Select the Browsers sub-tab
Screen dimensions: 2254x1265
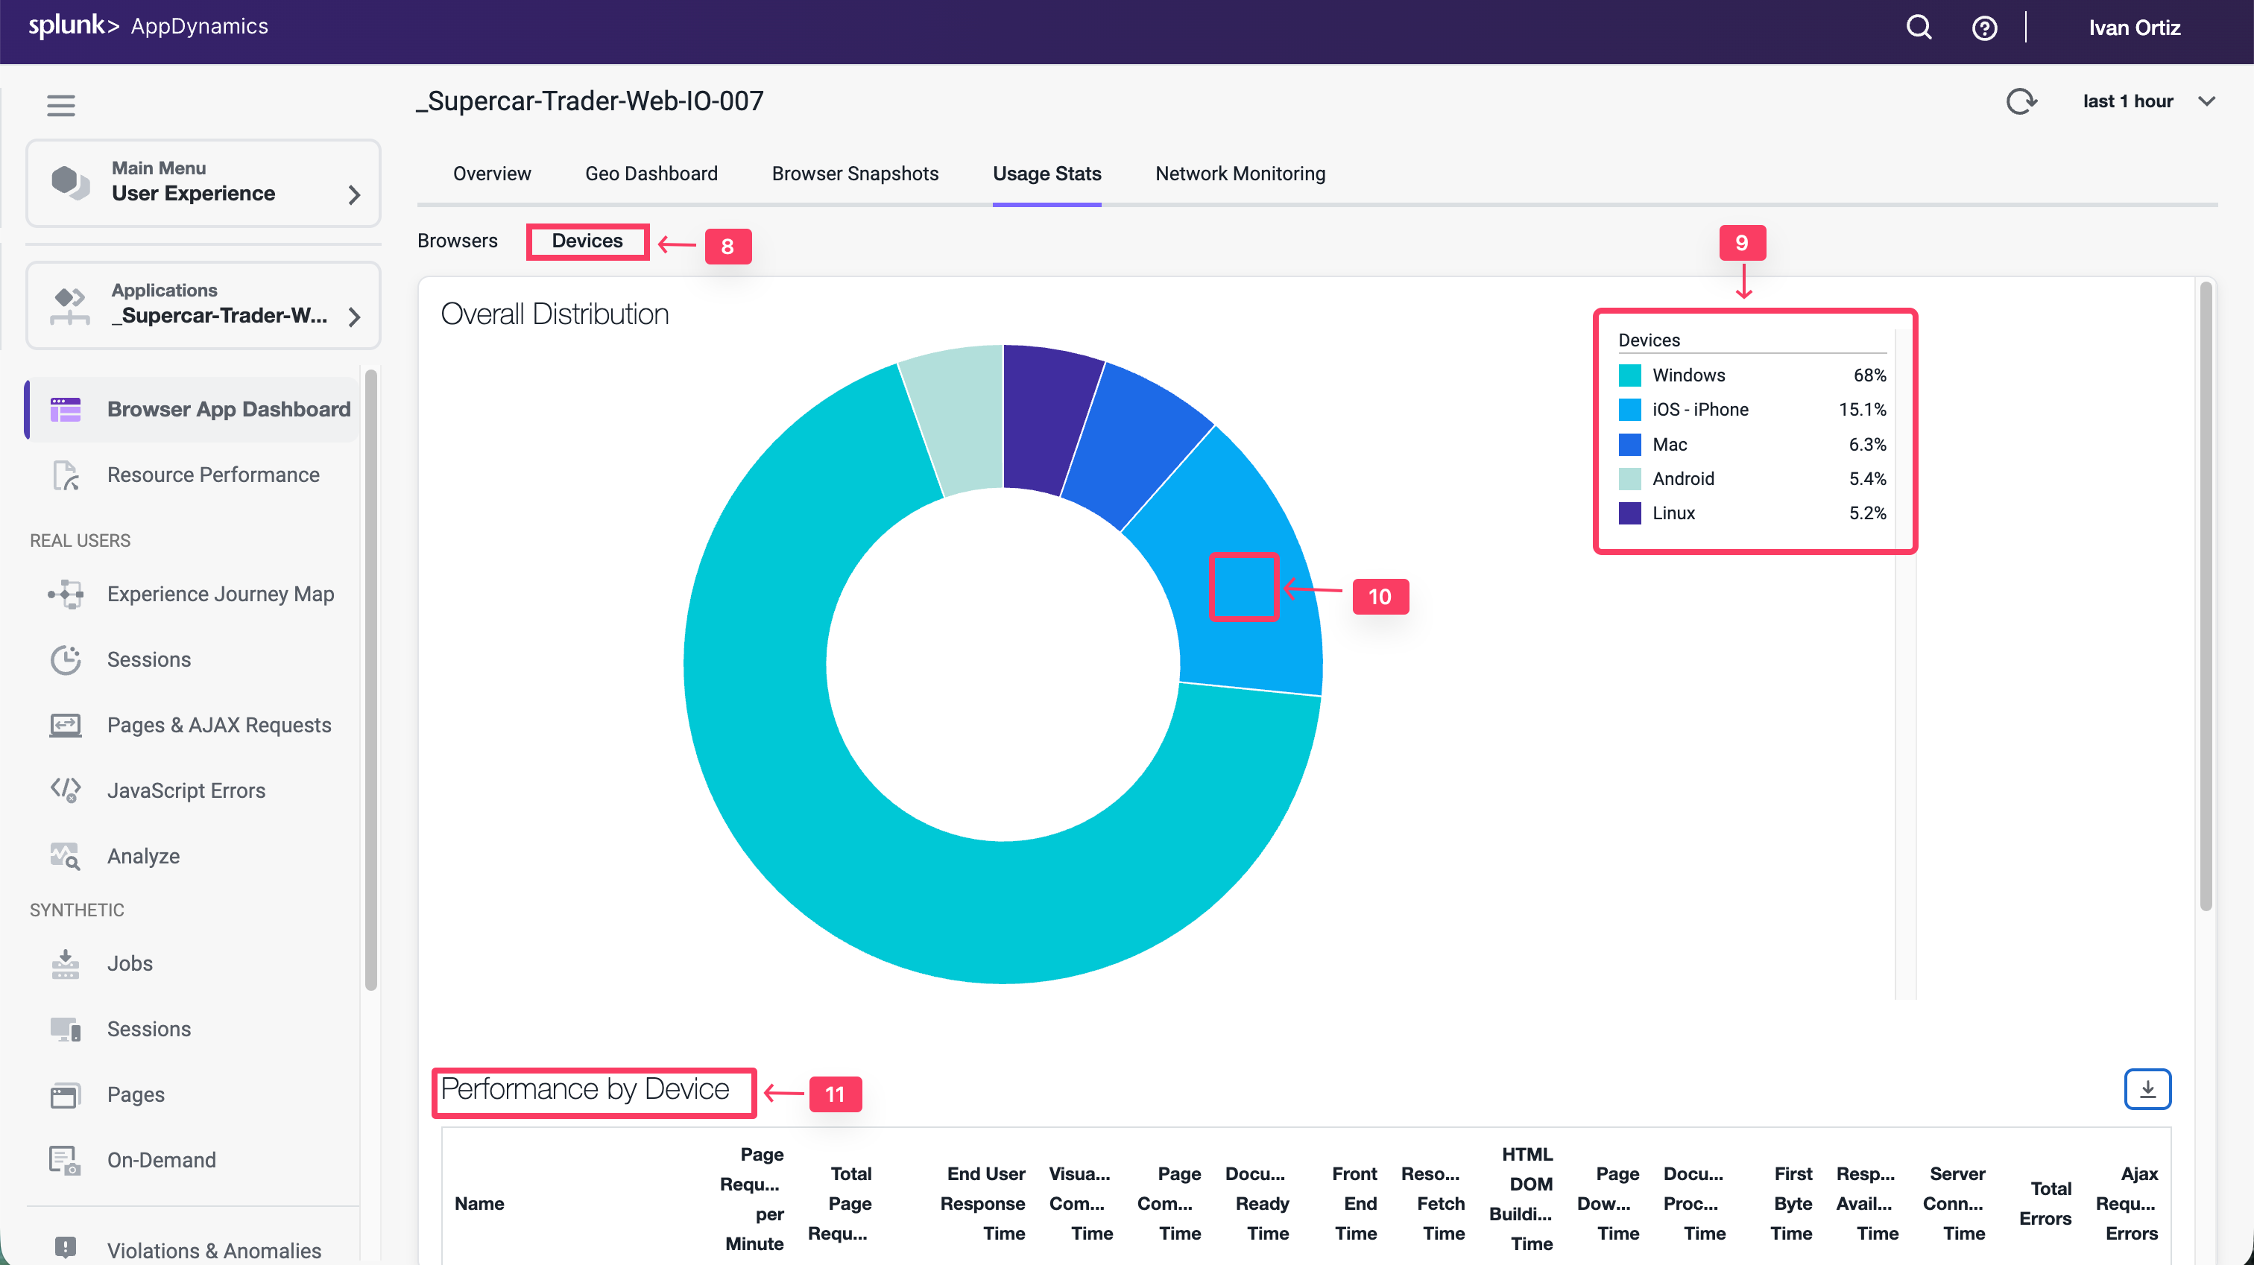457,241
